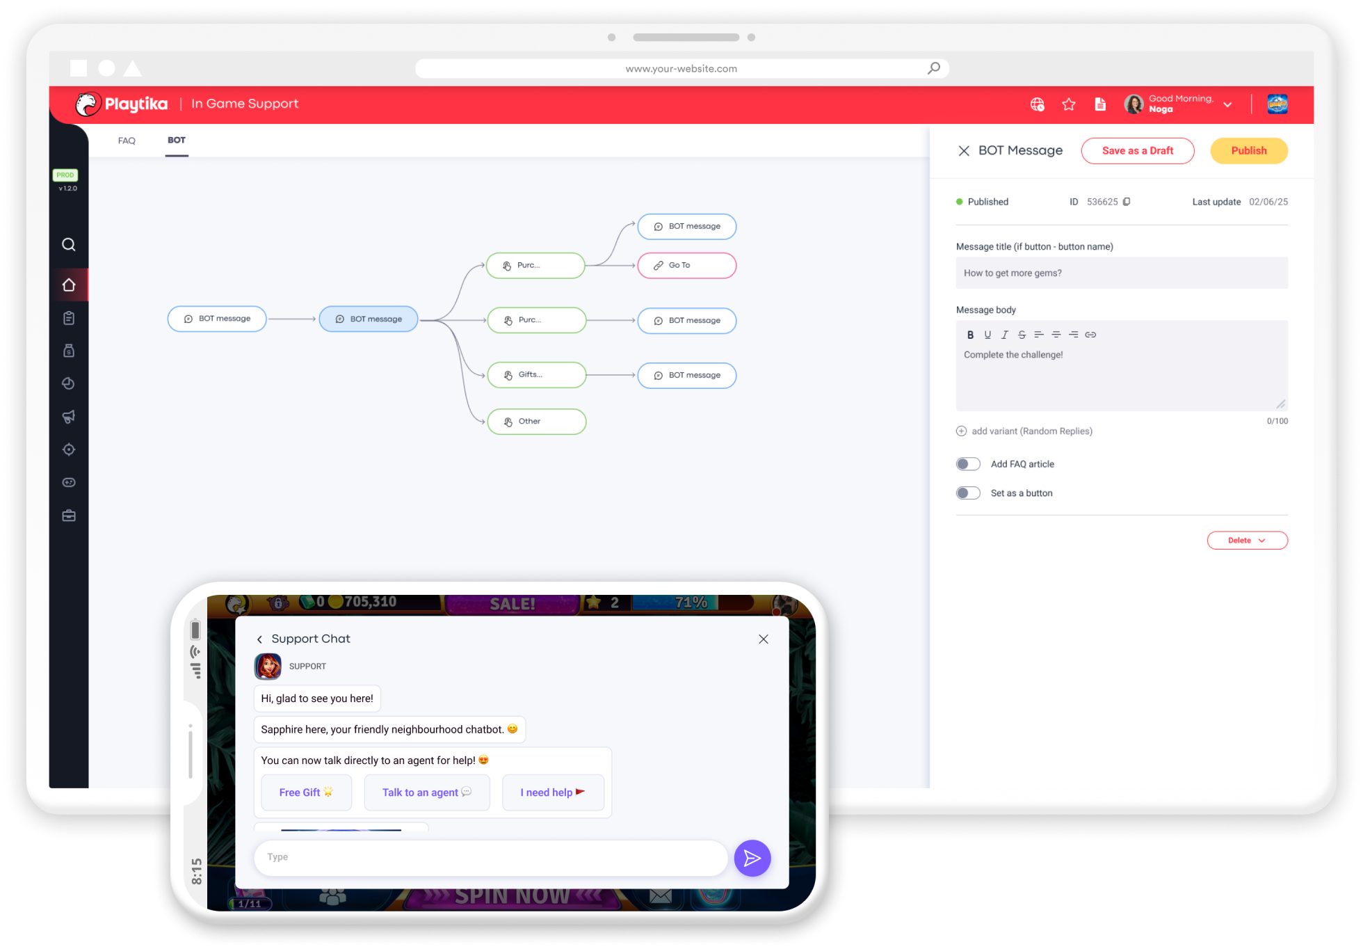
Task: Select the highlighted blue BOT message node
Action: 369,319
